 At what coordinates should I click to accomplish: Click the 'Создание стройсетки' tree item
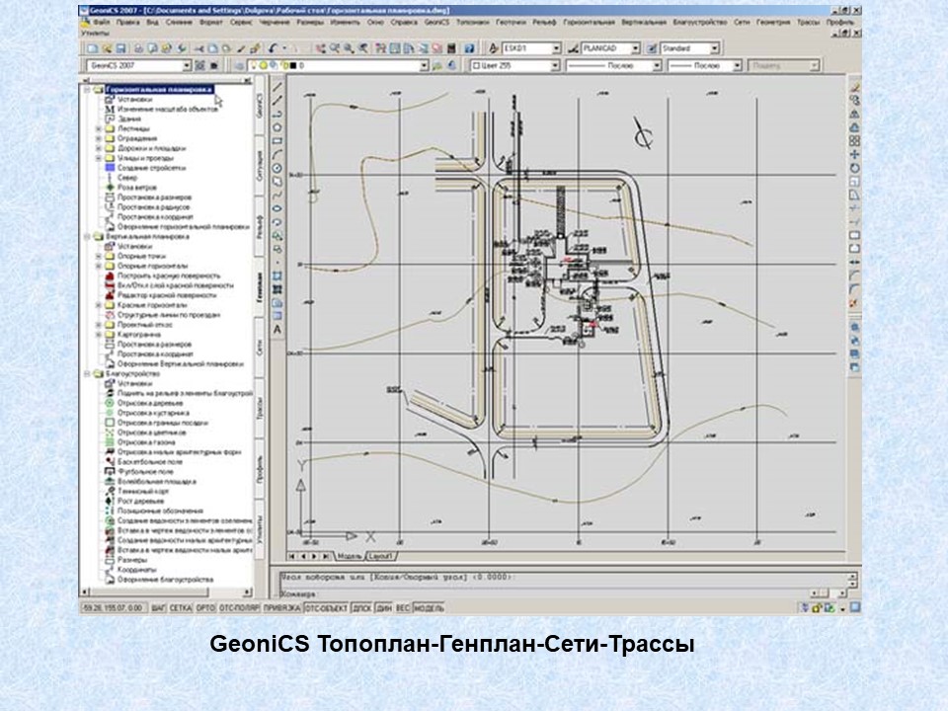tap(151, 168)
